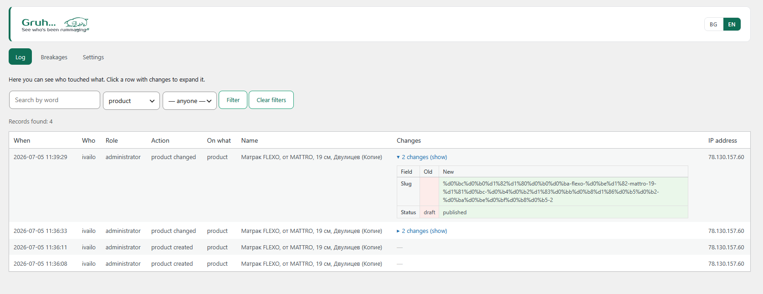Select timestamp 2026-07-05 11:36:11
The height and width of the screenshot is (294, 763).
40,248
